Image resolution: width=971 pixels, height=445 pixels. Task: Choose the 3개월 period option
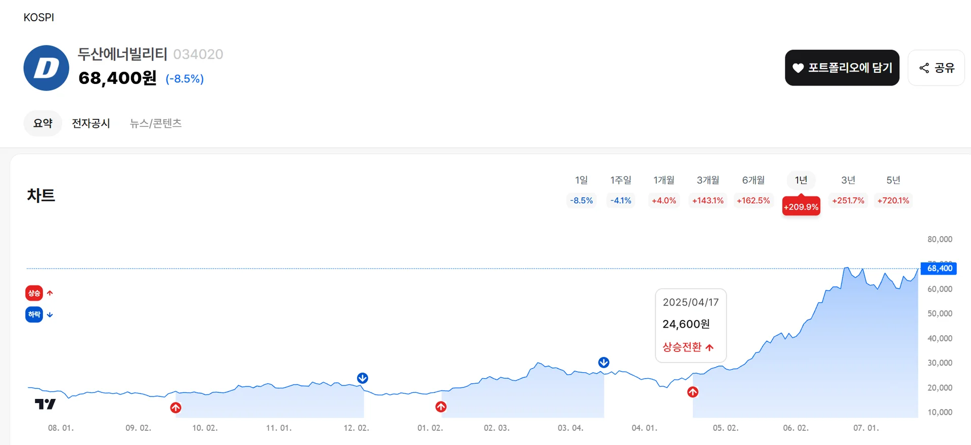[708, 180]
